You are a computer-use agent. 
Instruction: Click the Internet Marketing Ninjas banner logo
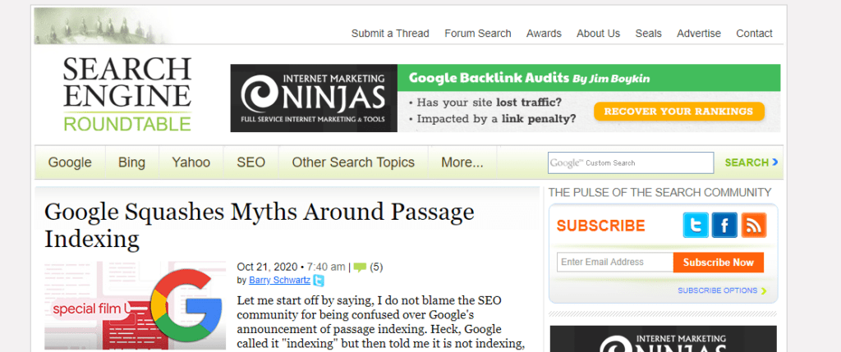[x=314, y=98]
